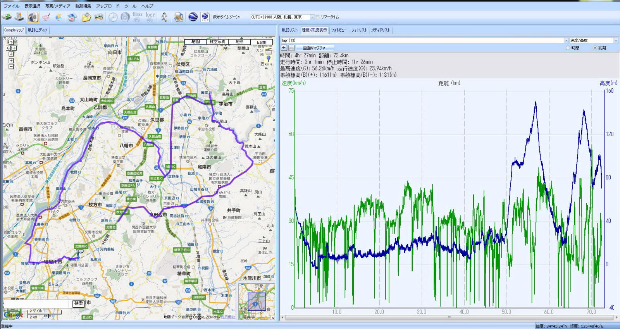Image resolution: width=620 pixels, height=329 pixels.
Task: Switch map to Earth view
Action: tap(262, 42)
